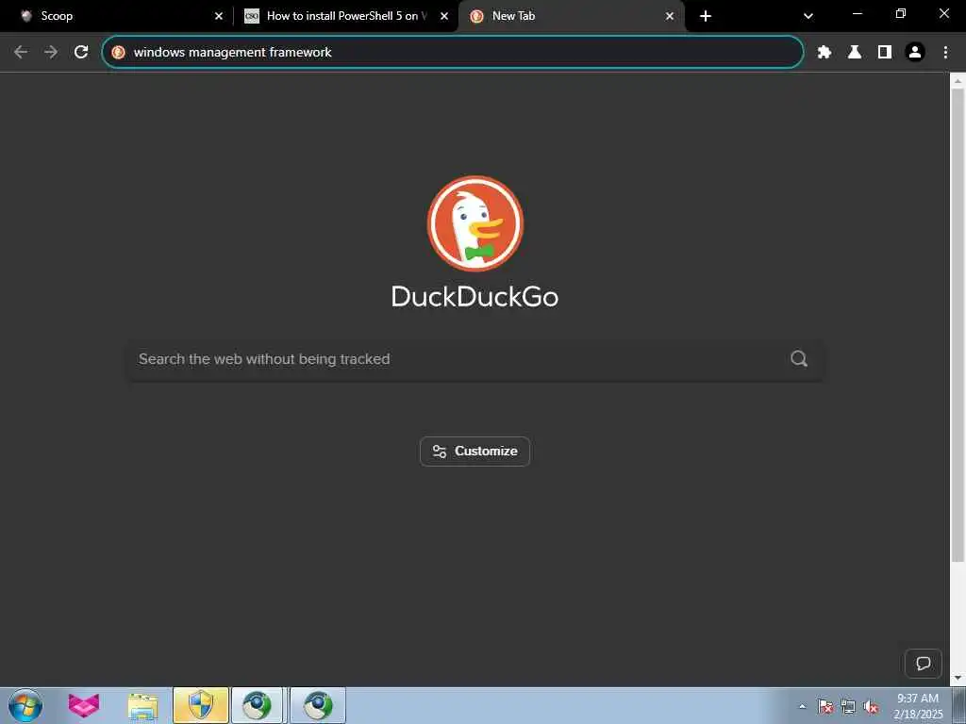Focus the address bar text field
Screen dimensions: 966x724
click(453, 53)
